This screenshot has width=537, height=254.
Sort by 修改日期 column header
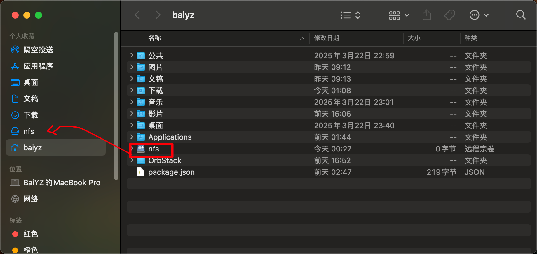[x=327, y=38]
